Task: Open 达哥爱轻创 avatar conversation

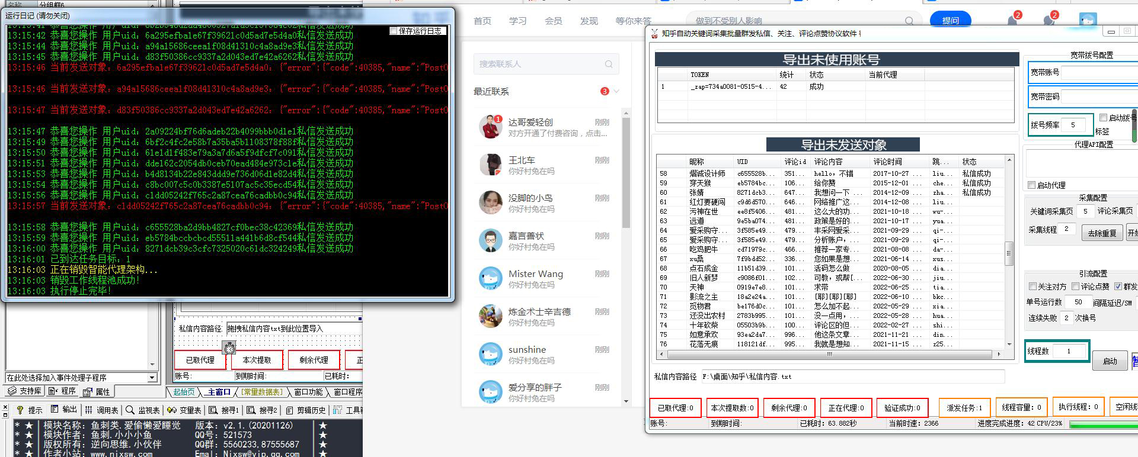Action: click(x=490, y=127)
